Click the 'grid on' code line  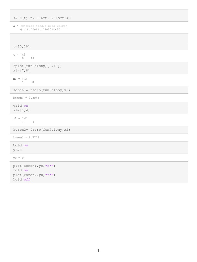click(21, 106)
